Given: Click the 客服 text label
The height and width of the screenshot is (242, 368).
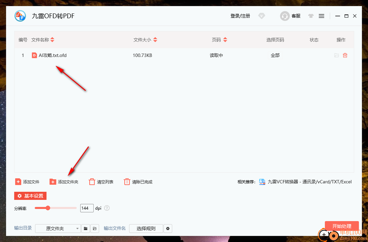Looking at the screenshot, I should [296, 16].
